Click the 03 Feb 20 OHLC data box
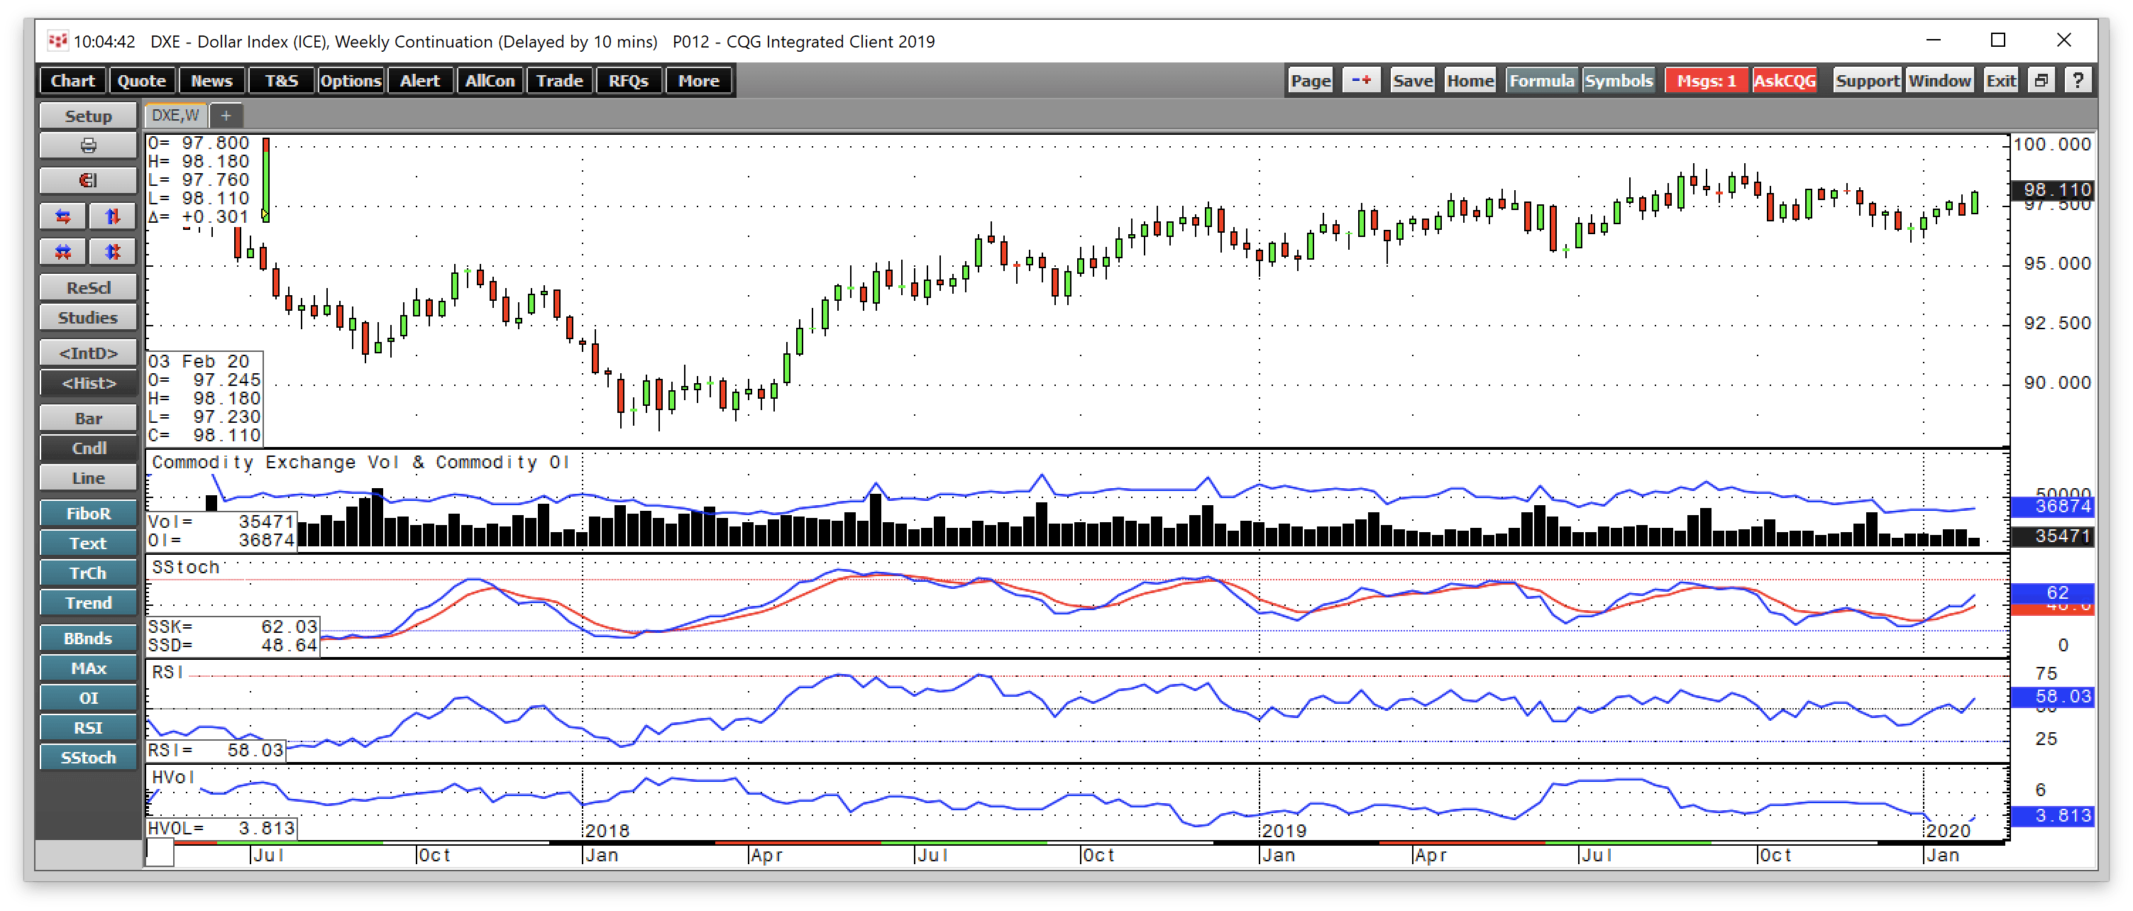Screen dimensions: 2133x911 (x=204, y=398)
